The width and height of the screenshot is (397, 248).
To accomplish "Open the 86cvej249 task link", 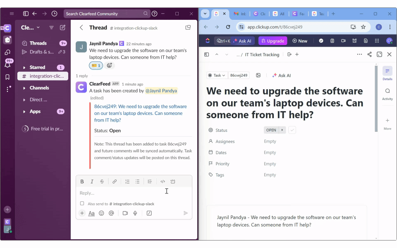I will click(140, 113).
